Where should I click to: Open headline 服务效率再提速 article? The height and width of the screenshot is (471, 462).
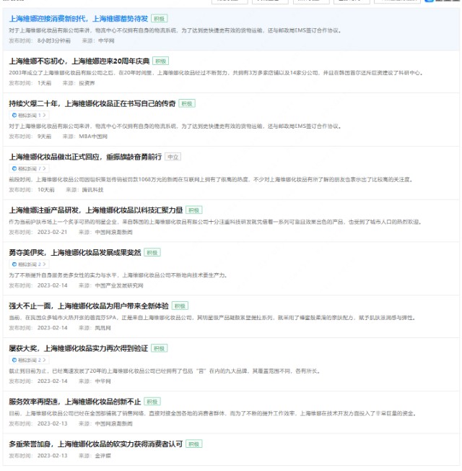[75, 402]
